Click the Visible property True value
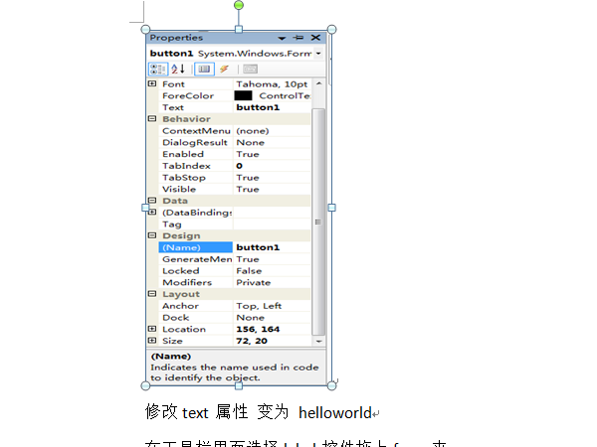Viewport: 597px width, 447px height. coord(273,189)
